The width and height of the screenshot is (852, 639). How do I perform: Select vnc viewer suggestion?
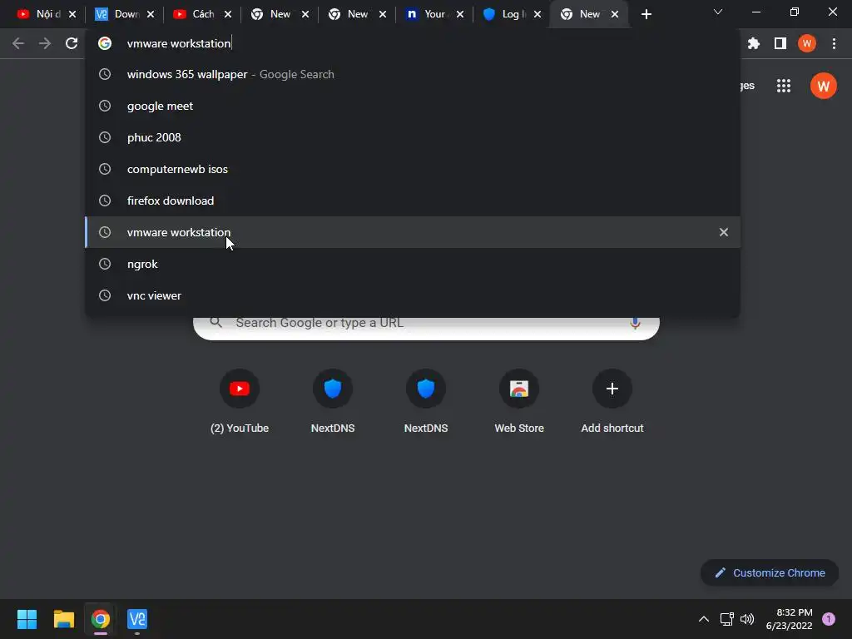pos(413,295)
